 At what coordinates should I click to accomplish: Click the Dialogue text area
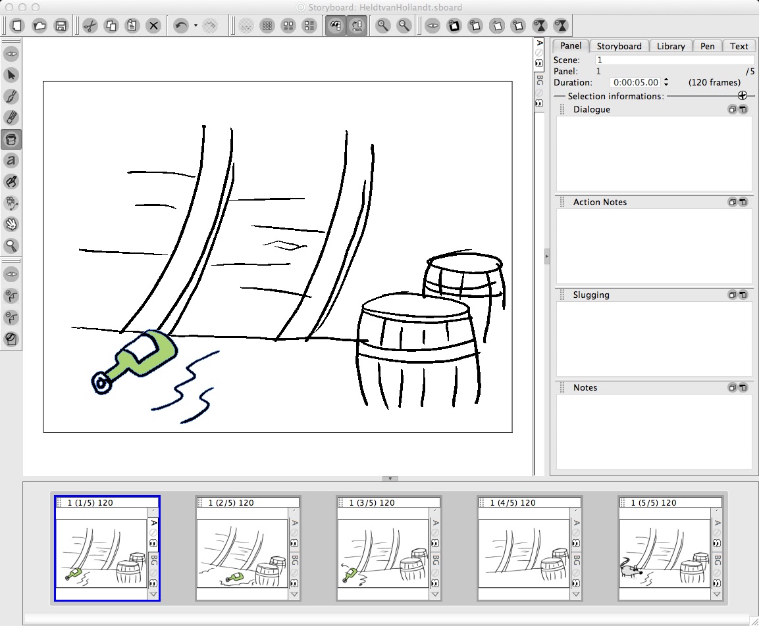tap(654, 154)
